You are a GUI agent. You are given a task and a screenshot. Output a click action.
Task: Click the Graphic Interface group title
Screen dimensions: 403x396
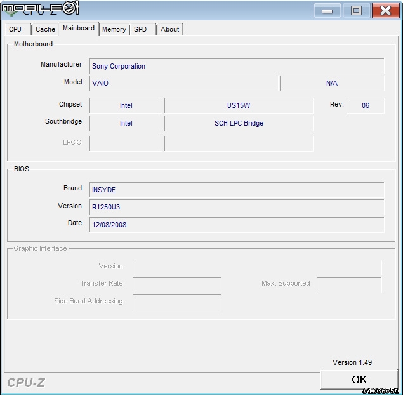point(40,248)
